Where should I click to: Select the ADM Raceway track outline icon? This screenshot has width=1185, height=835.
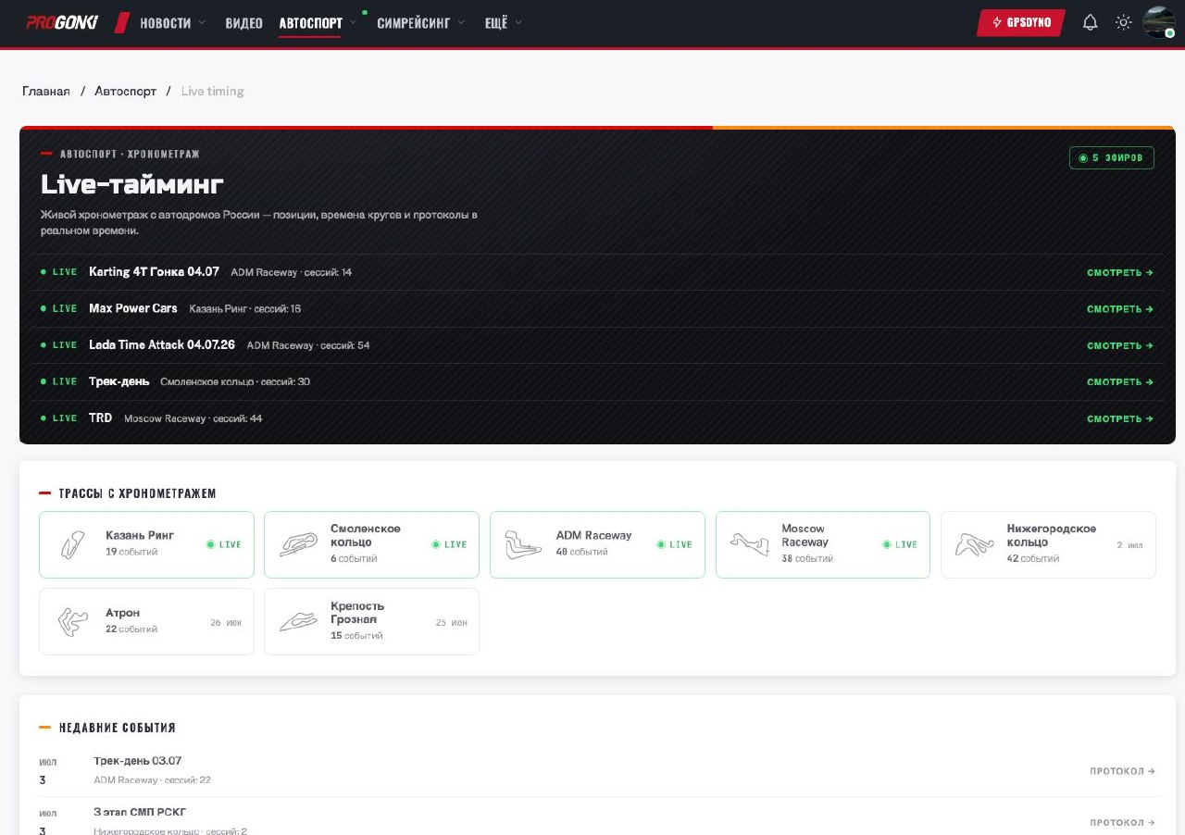point(523,544)
